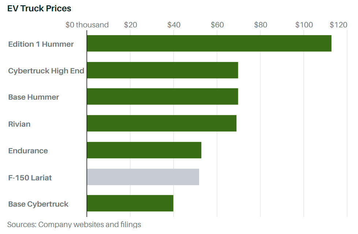Select the "Endurance" category label
This screenshot has height=234, width=358.
point(28,151)
